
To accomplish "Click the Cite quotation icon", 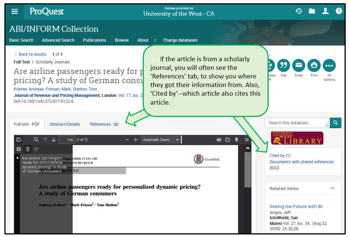I will 283,65.
